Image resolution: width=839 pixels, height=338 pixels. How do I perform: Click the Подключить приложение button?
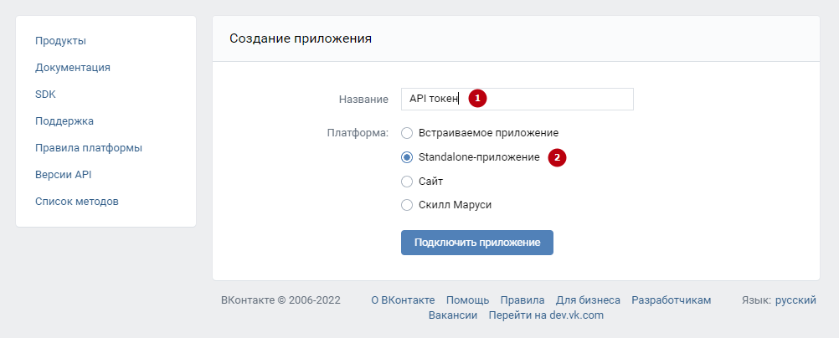click(476, 243)
